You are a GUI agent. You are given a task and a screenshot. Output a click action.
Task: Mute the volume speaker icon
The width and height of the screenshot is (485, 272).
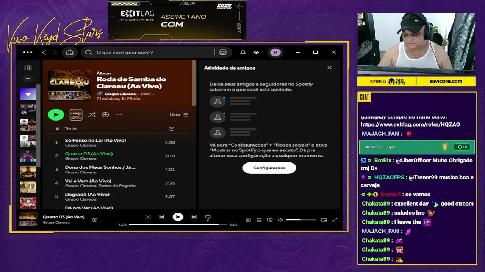click(x=280, y=219)
